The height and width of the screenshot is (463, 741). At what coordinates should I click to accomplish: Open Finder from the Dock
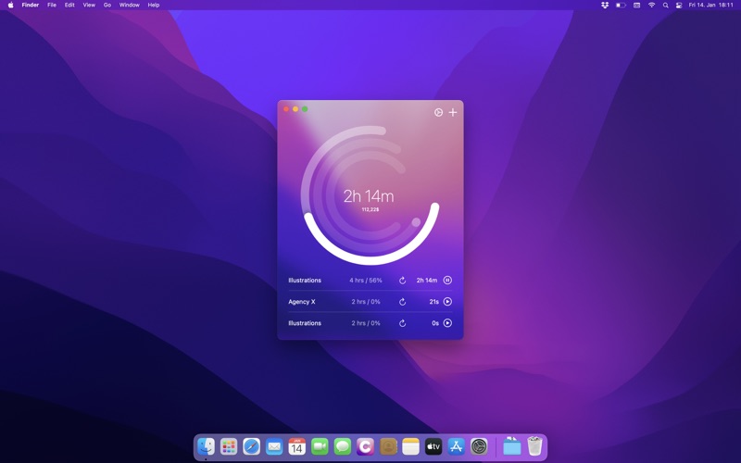pos(206,446)
